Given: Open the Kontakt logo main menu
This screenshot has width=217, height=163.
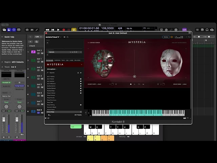Looking at the screenshot, I should (x=53, y=37).
